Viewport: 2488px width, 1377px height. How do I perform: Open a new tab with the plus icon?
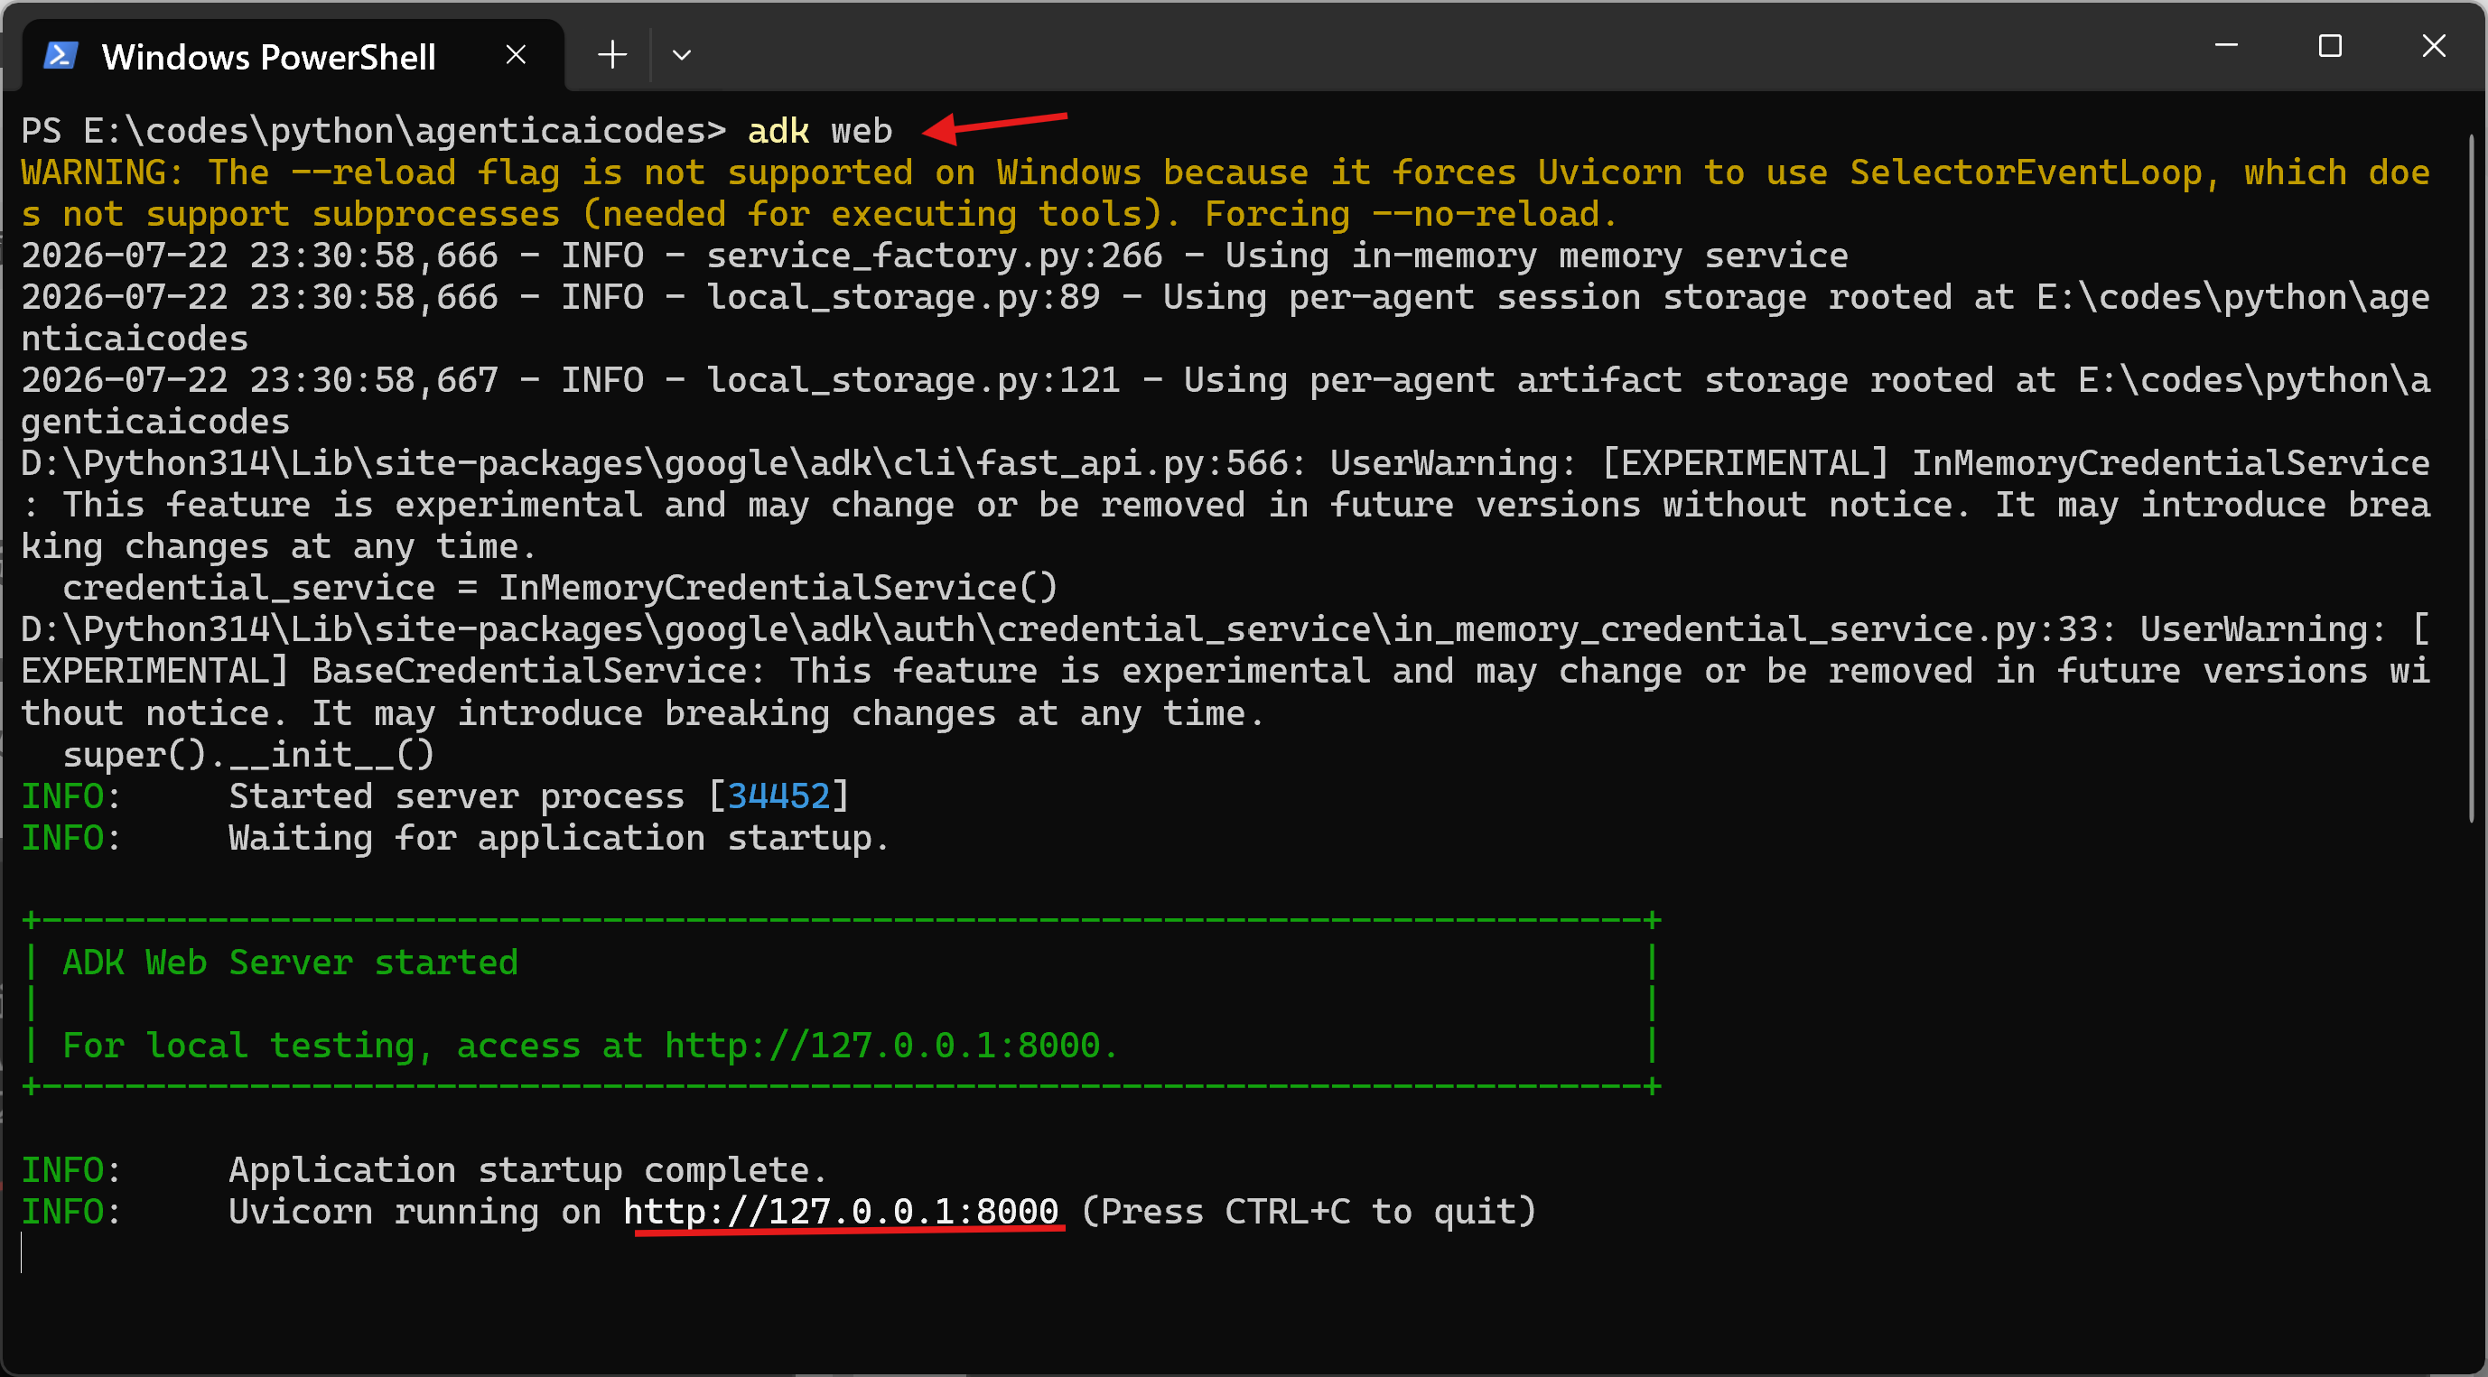[x=612, y=55]
